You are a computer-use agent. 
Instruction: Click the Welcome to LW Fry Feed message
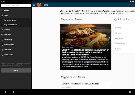[x=97, y=12]
